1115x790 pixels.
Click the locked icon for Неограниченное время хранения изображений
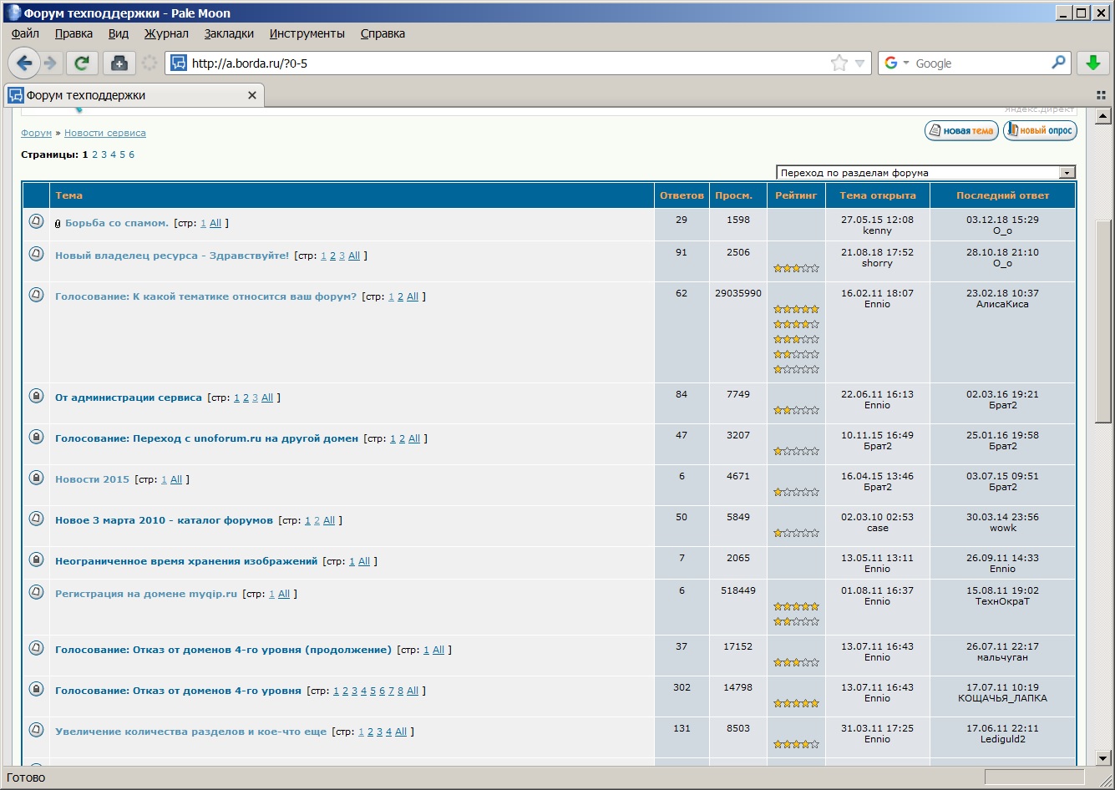(36, 560)
